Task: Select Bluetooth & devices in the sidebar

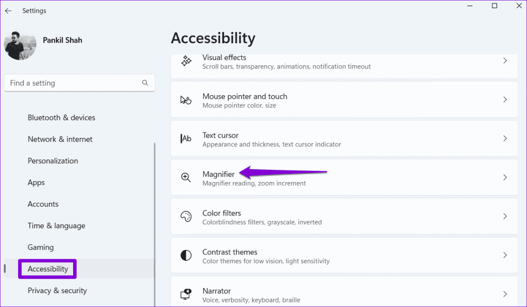Action: pyautogui.click(x=61, y=118)
